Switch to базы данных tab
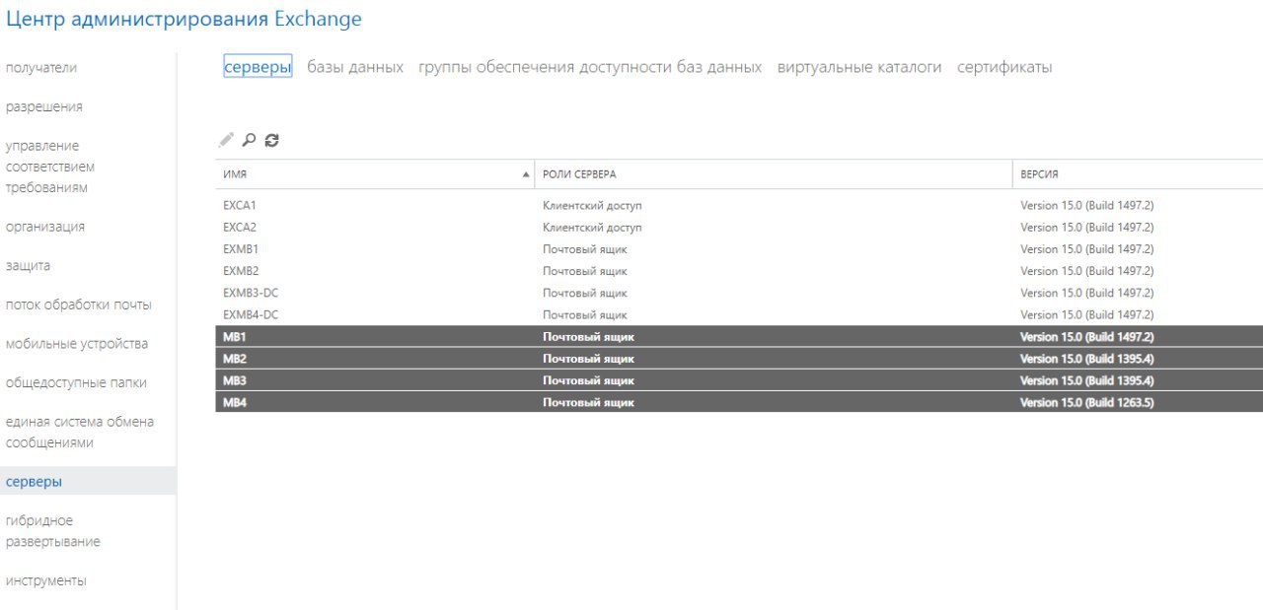Image resolution: width=1263 pixels, height=610 pixels. point(355,67)
